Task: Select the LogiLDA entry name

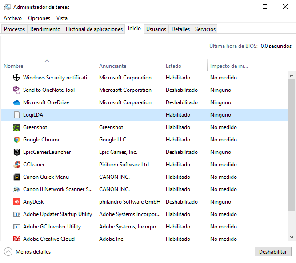Action: [x=33, y=115]
